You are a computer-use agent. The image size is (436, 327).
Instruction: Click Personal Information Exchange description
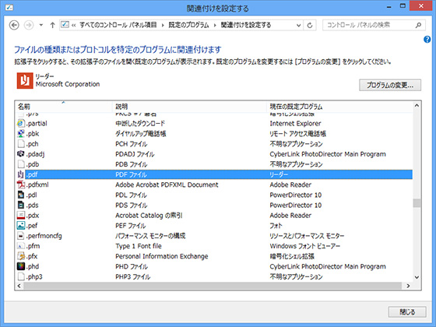[x=162, y=256]
